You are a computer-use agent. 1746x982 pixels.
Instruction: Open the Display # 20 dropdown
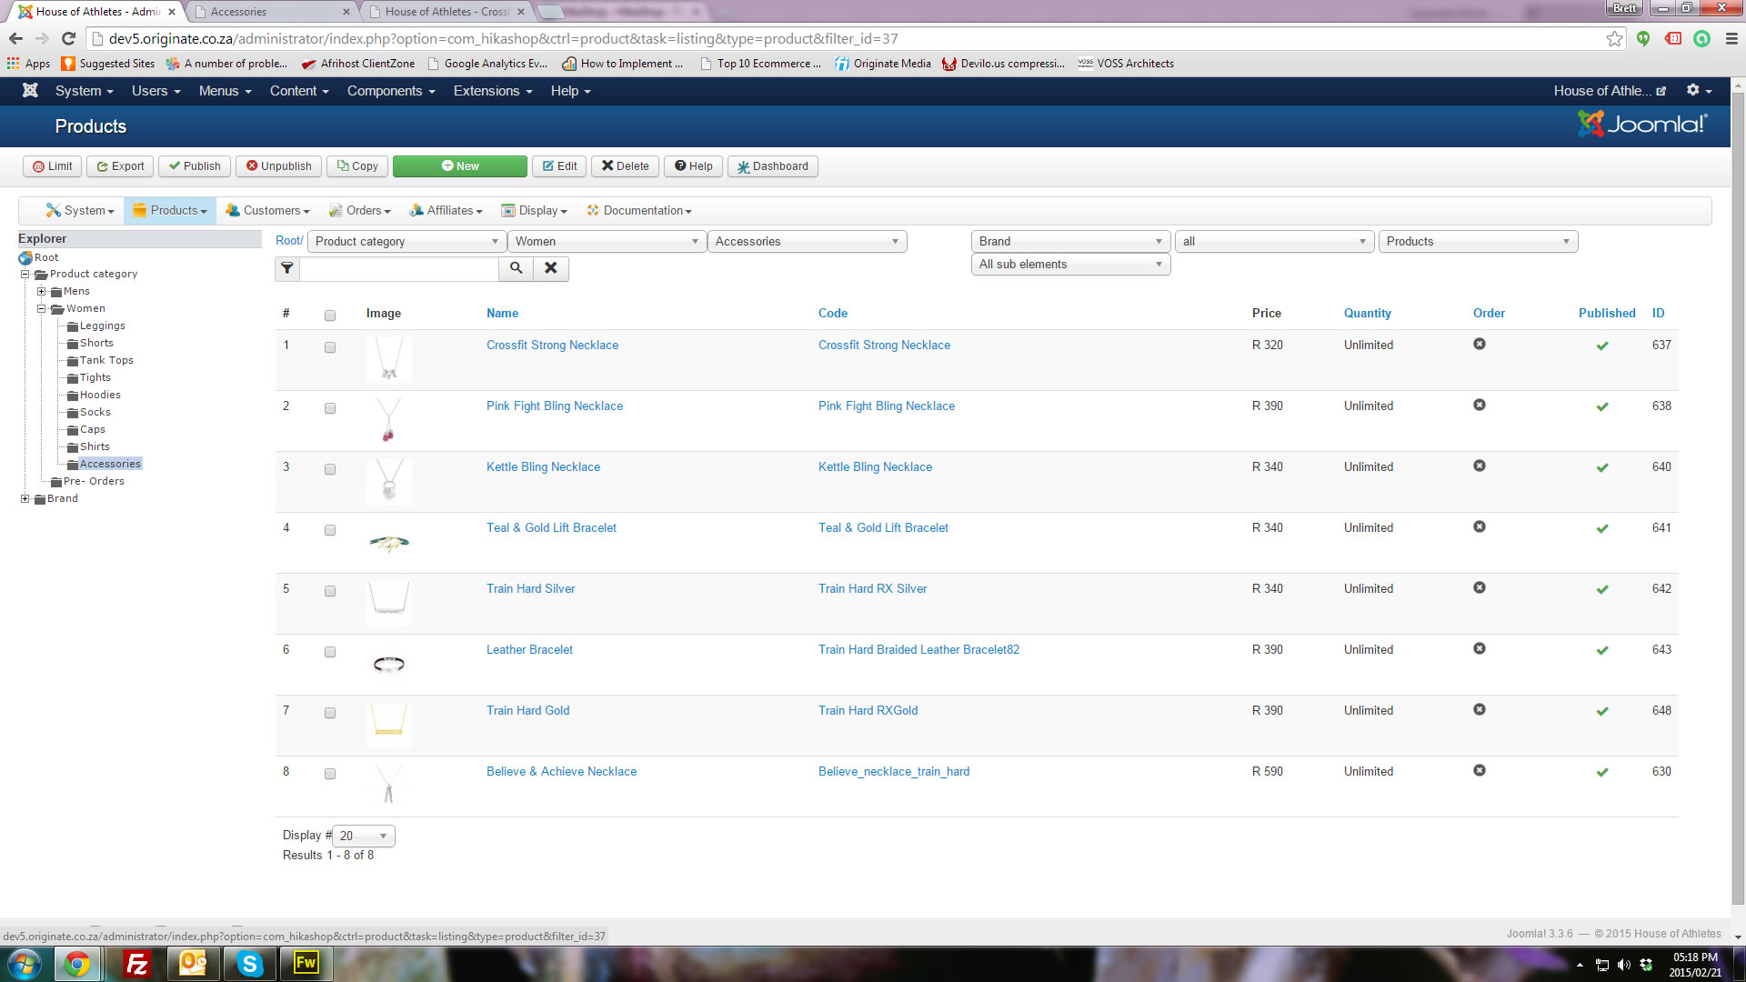click(x=364, y=836)
